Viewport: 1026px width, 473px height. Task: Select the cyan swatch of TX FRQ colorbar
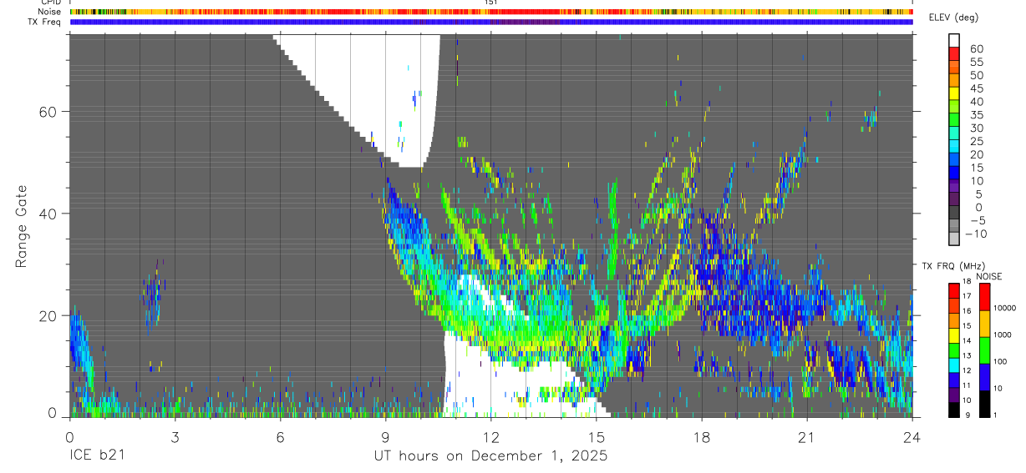pyautogui.click(x=954, y=365)
